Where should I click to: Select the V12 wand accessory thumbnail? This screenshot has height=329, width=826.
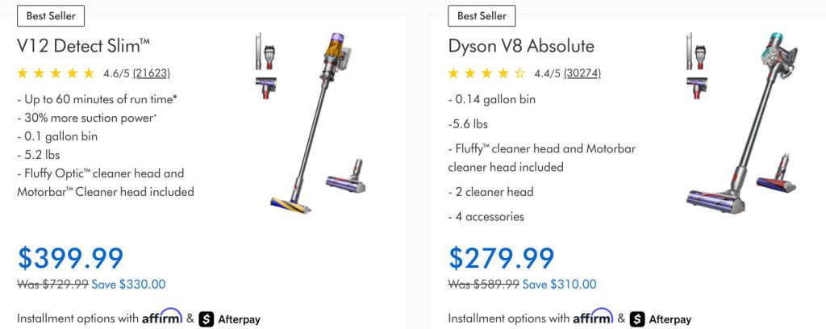click(x=258, y=52)
